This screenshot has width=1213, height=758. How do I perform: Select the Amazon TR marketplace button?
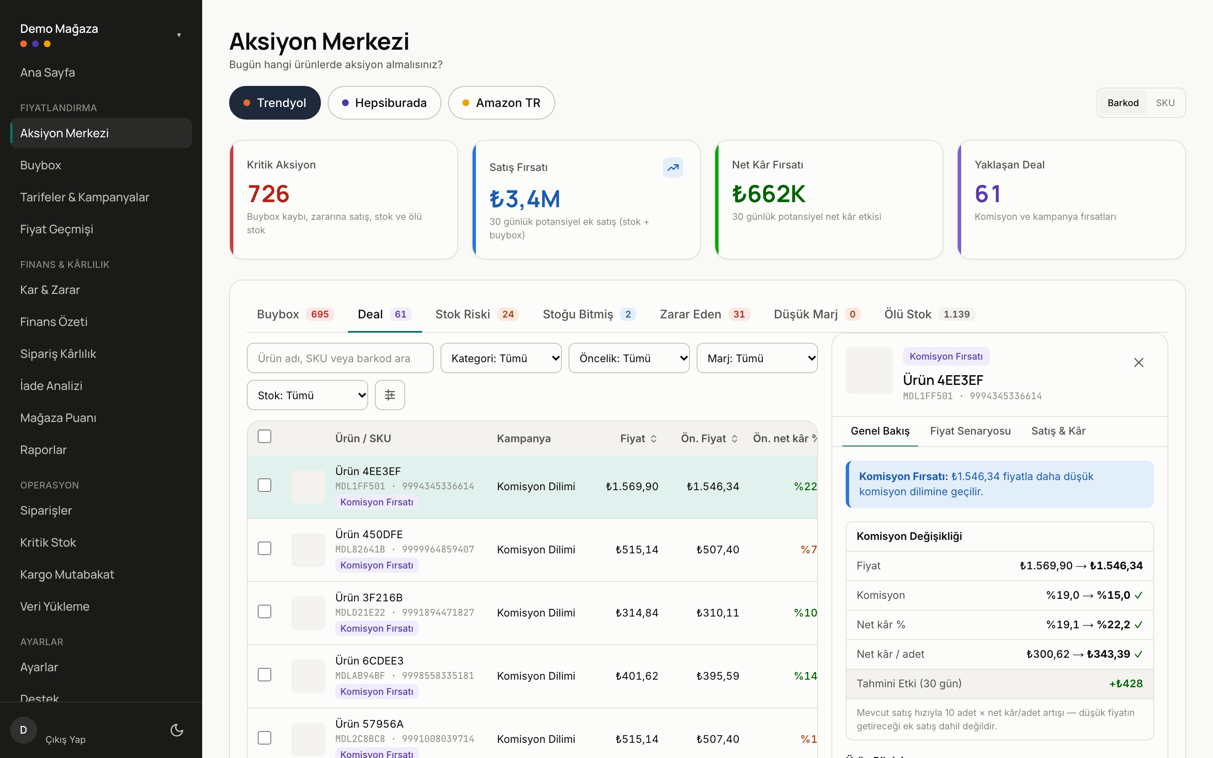[x=501, y=103]
